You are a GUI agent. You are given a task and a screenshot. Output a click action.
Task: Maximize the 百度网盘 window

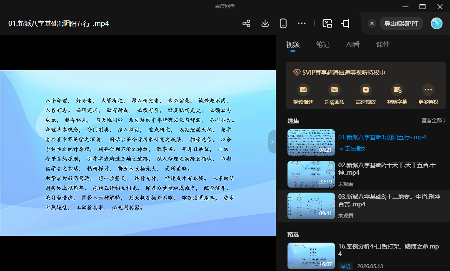pos(422,6)
